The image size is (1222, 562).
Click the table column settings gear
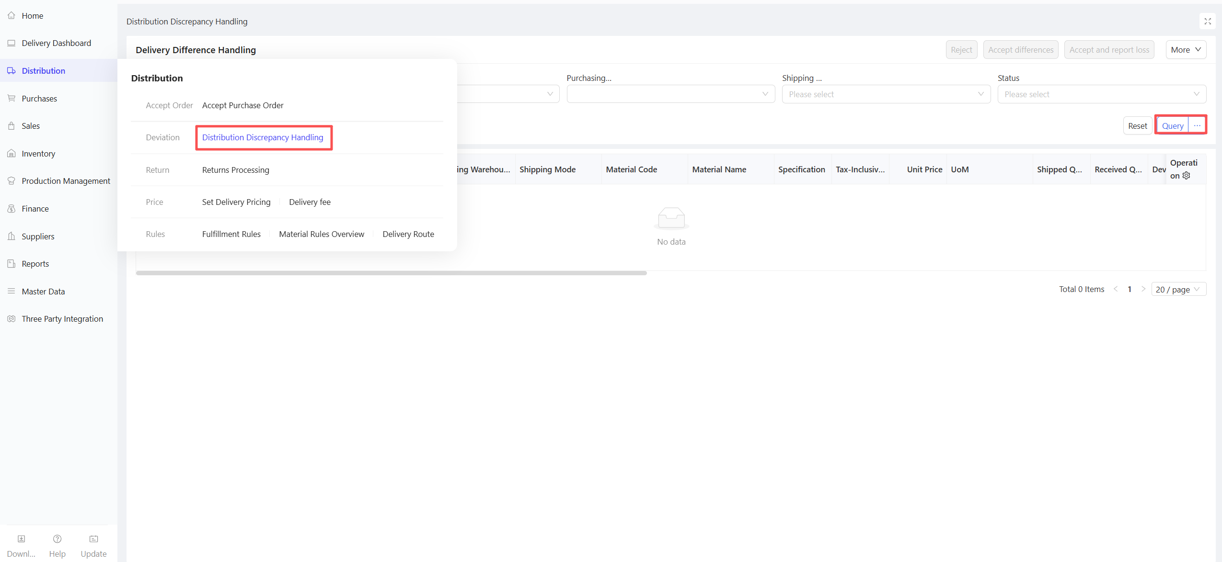[1186, 176]
